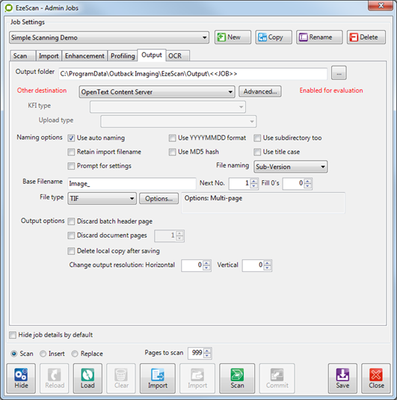Tick Delete local copy after saving

coord(71,251)
